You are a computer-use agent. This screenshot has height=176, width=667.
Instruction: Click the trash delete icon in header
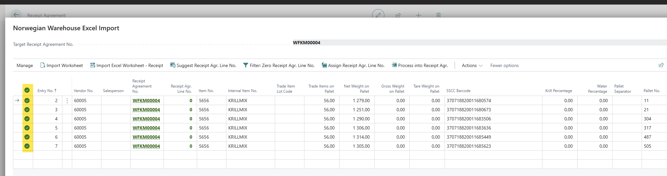pyautogui.click(x=438, y=15)
